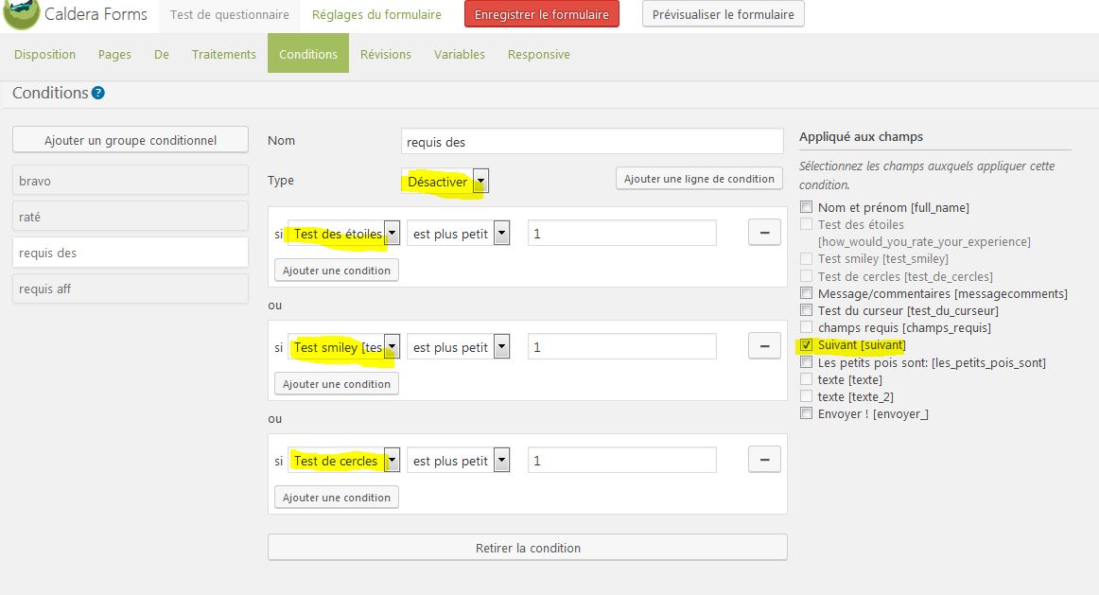Switch to the Responsive tab
This screenshot has width=1099, height=595.
(x=538, y=54)
